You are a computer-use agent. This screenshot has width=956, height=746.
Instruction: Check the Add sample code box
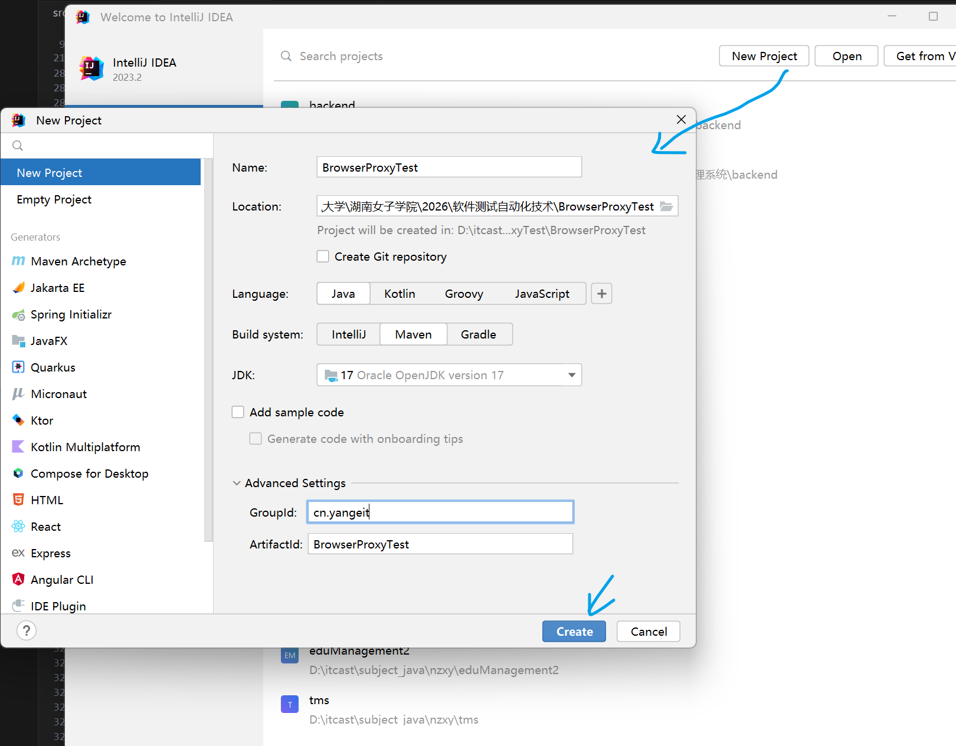[x=238, y=412]
